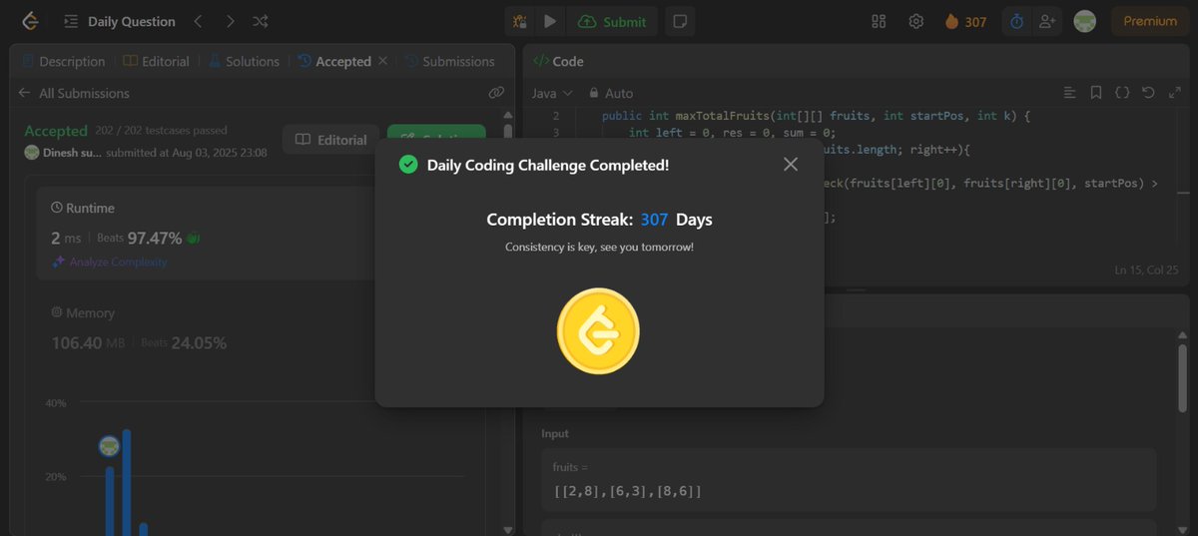Click the green checkmark in the dialog
This screenshot has width=1198, height=536.
[407, 165]
